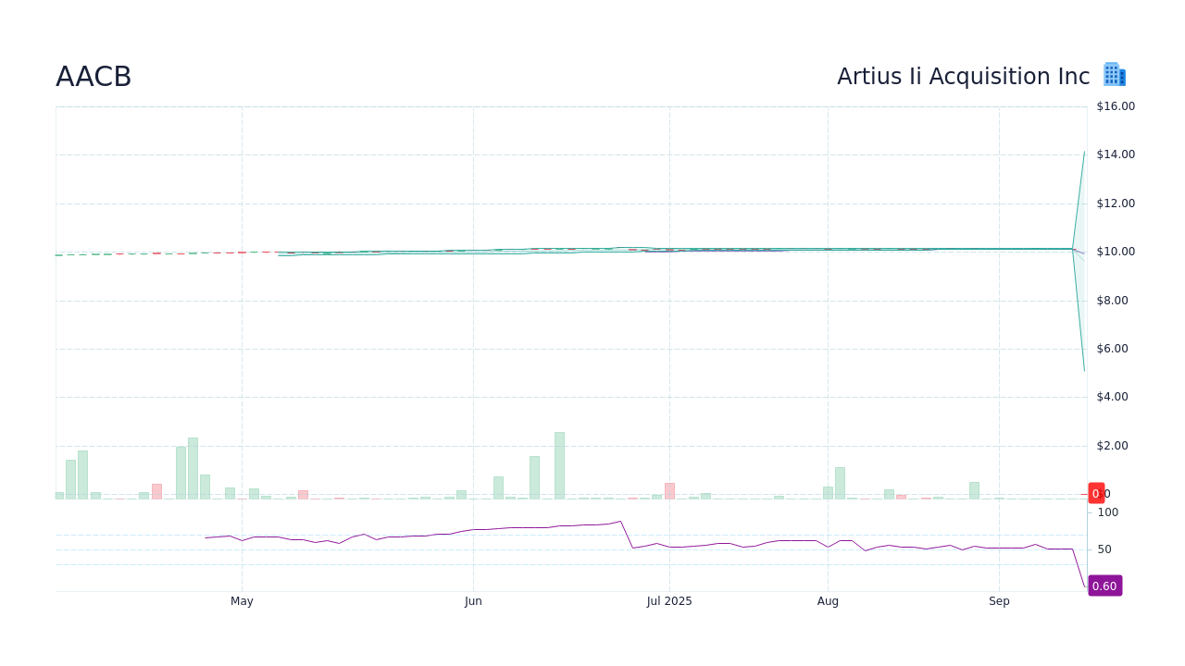This screenshot has width=1185, height=666.
Task: Select the Sep axis label
Action: 999,600
